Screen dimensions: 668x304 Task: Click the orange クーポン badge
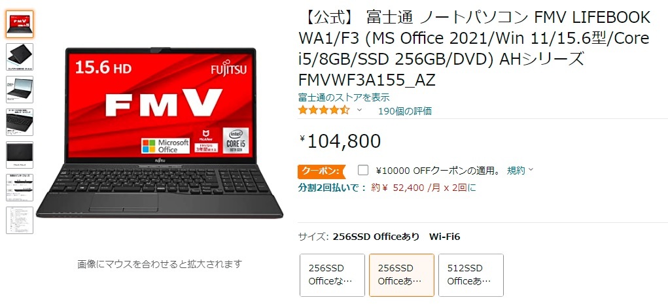pos(322,171)
